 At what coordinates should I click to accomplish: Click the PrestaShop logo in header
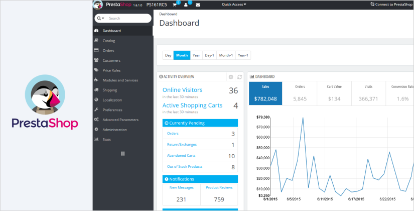[x=114, y=5]
